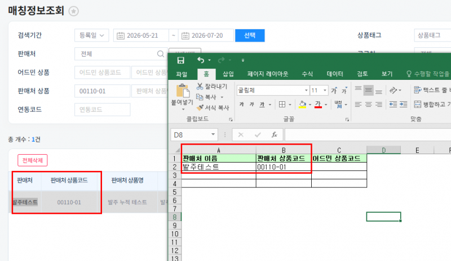
Task: Open the 굴림체 font name dropdown
Action: tap(306, 91)
